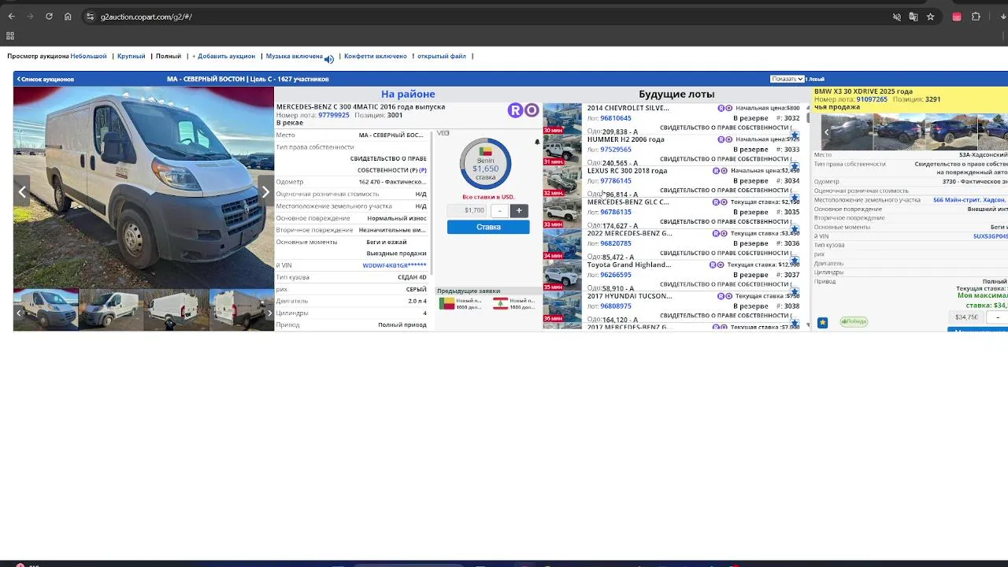The image size is (1008, 567).
Task: Bookmark this page with the star icon
Action: tap(930, 17)
